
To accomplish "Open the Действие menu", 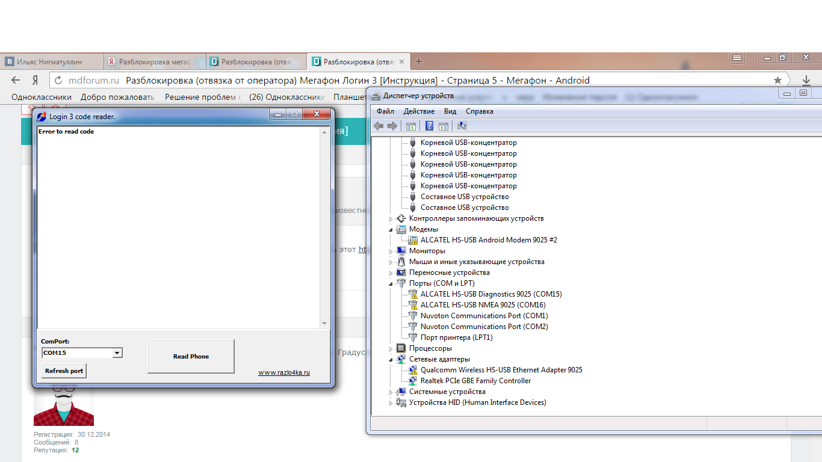I will pos(419,111).
